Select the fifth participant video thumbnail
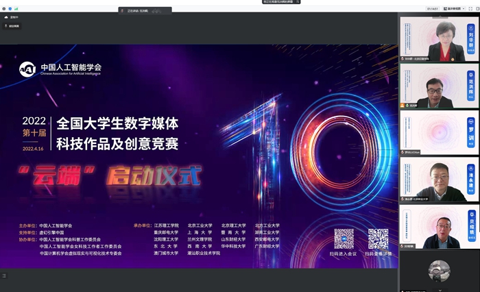The image size is (480, 292). coord(440,226)
